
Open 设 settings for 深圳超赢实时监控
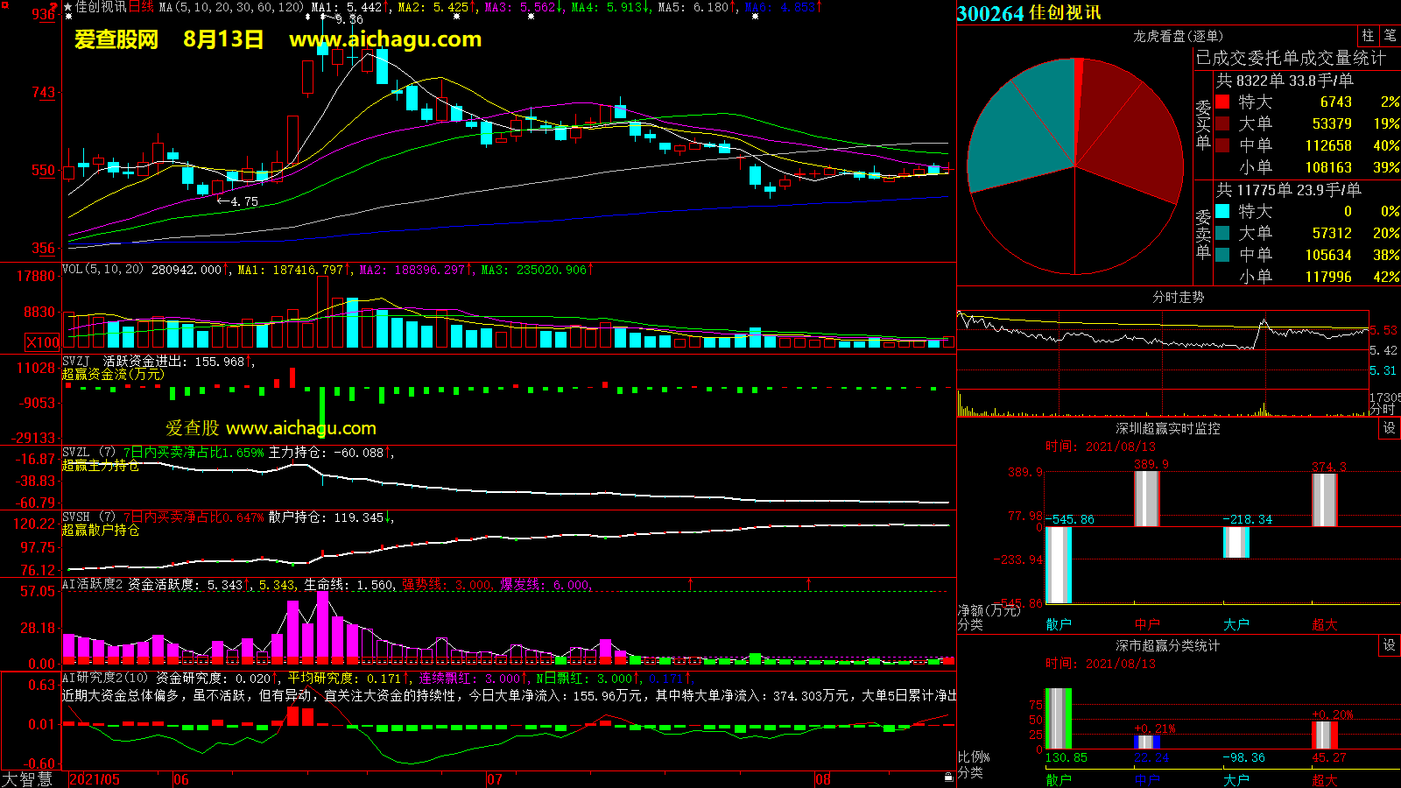click(x=1389, y=428)
